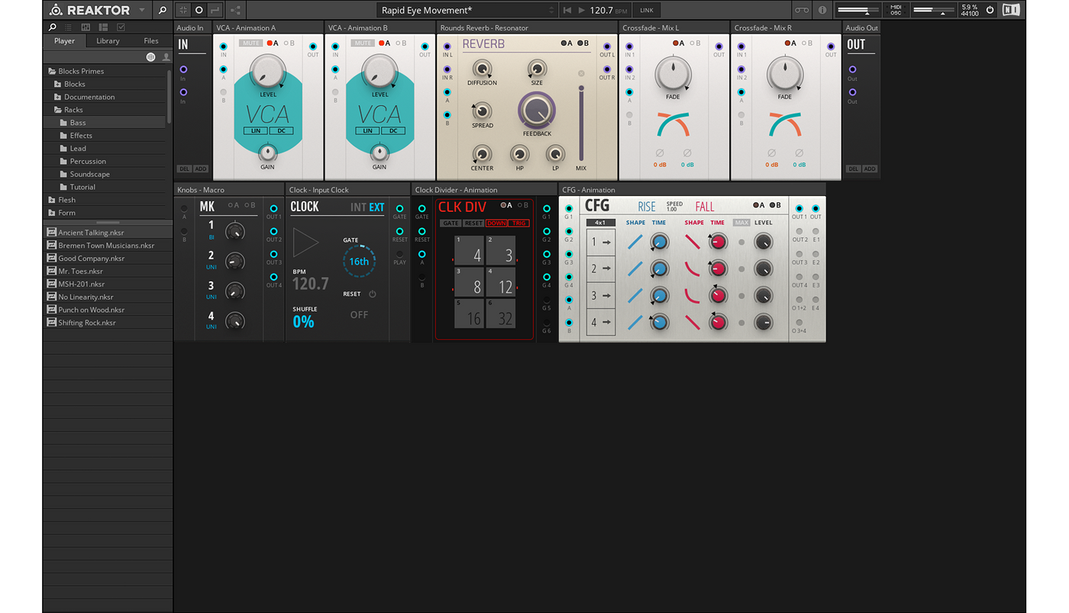
Task: Click the MIDI OSC indicator
Action: [x=896, y=10]
